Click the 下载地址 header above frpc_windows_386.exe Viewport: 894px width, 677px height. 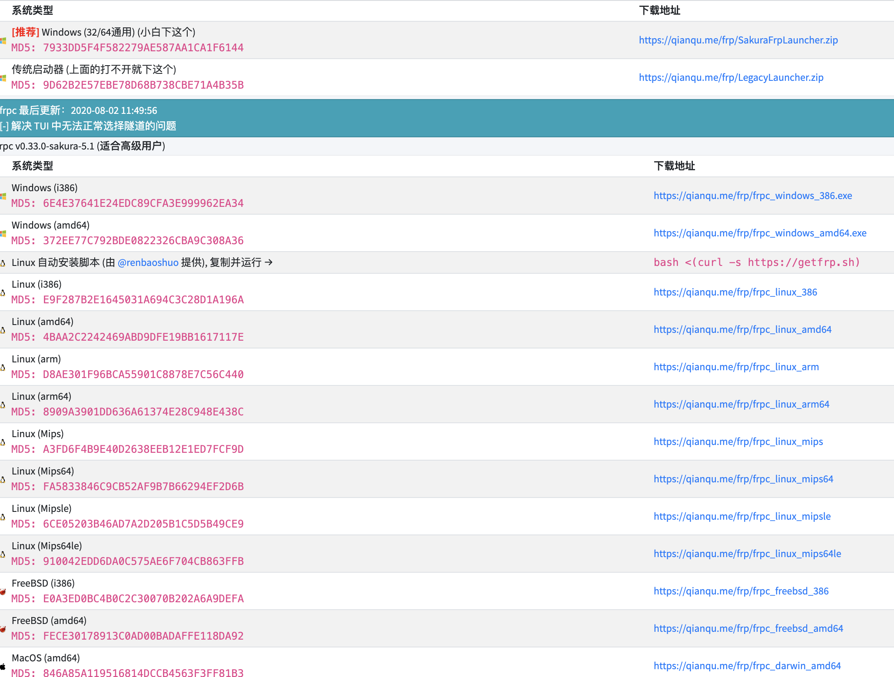(x=674, y=166)
